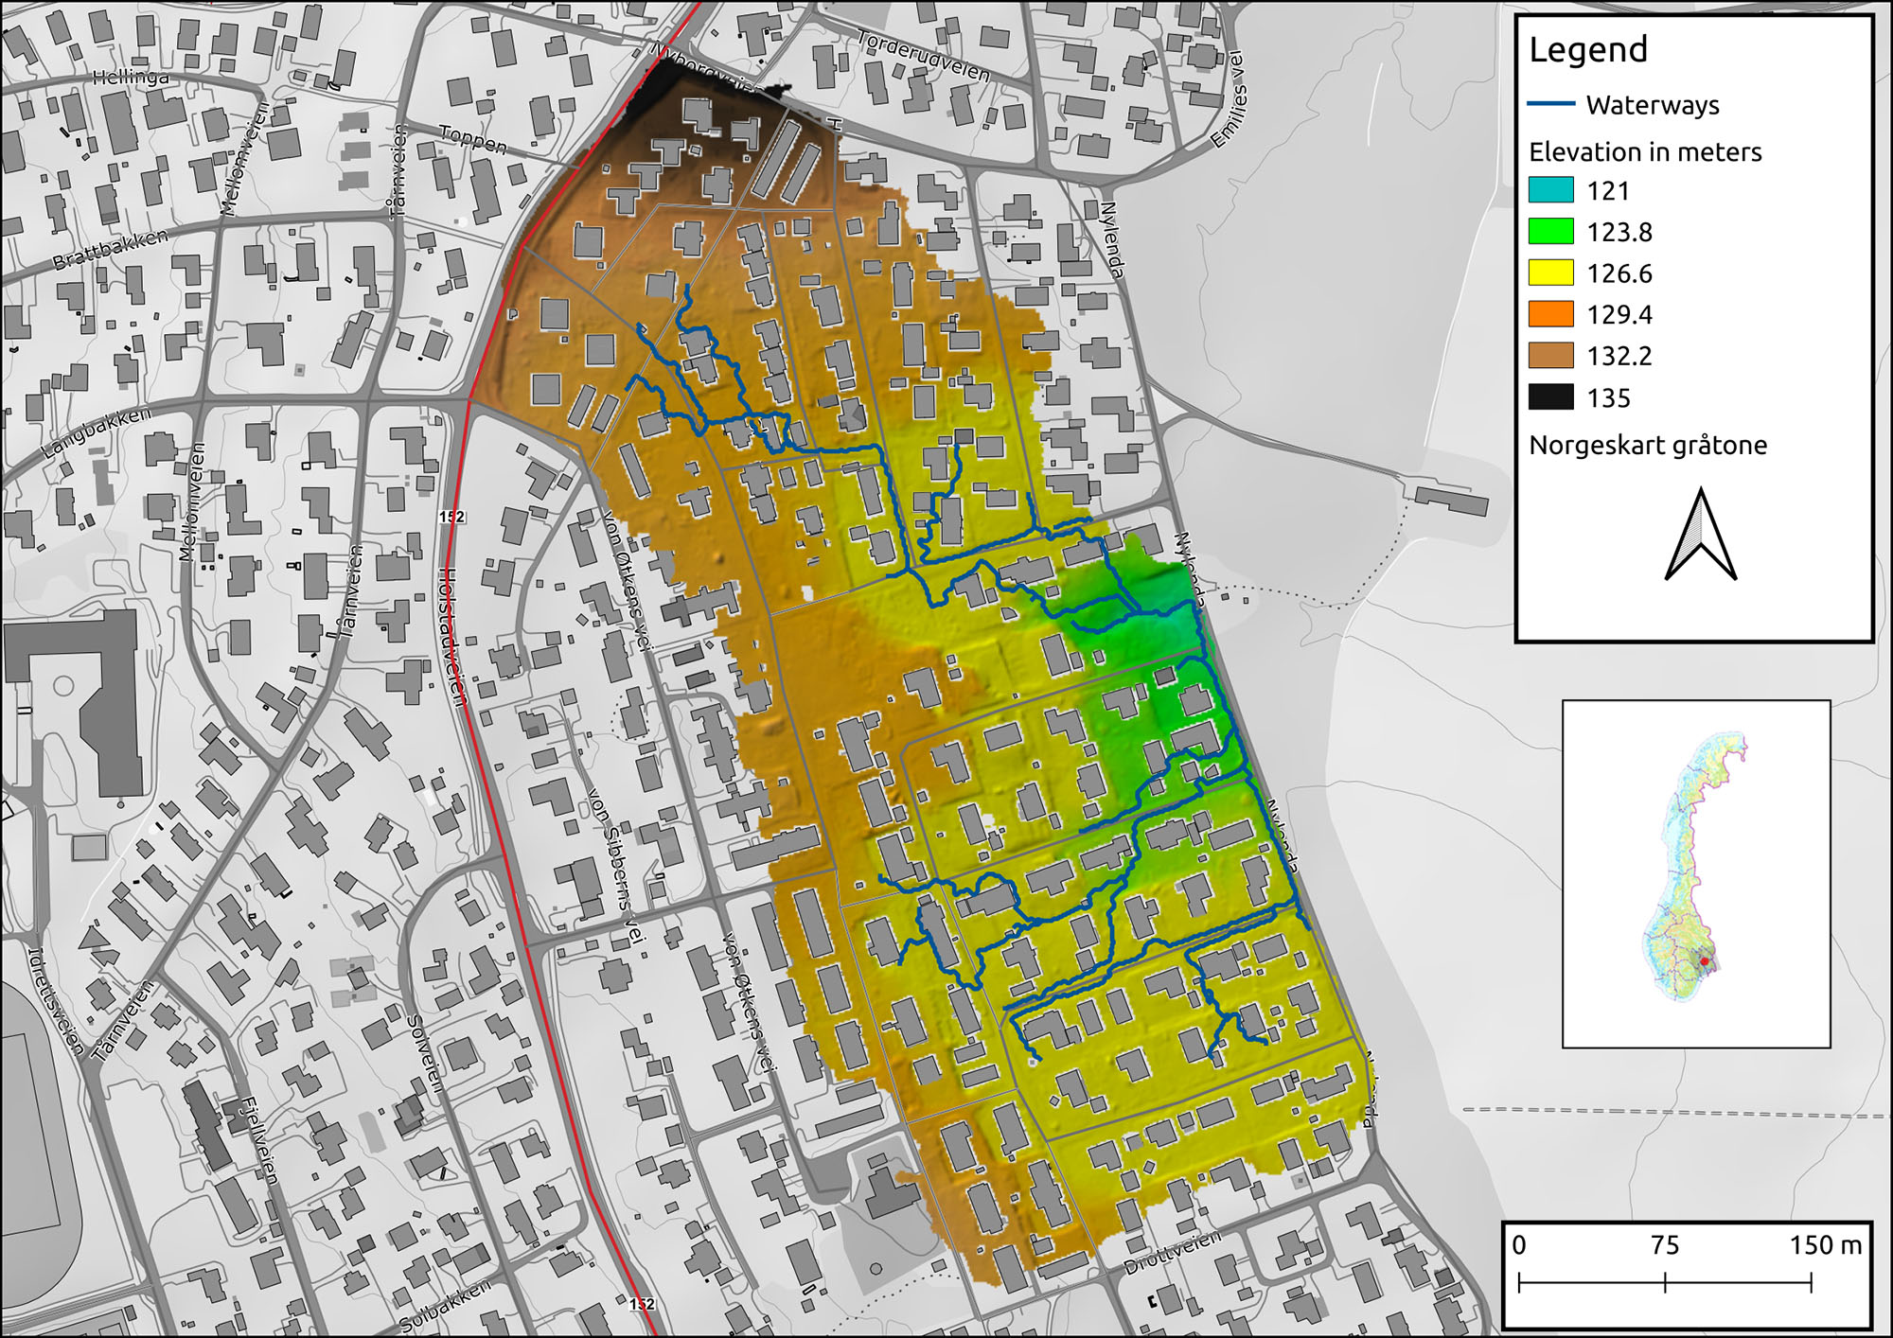Click the yellow 126.6 elevation swatch
Image resolution: width=1893 pixels, height=1338 pixels.
click(1550, 273)
